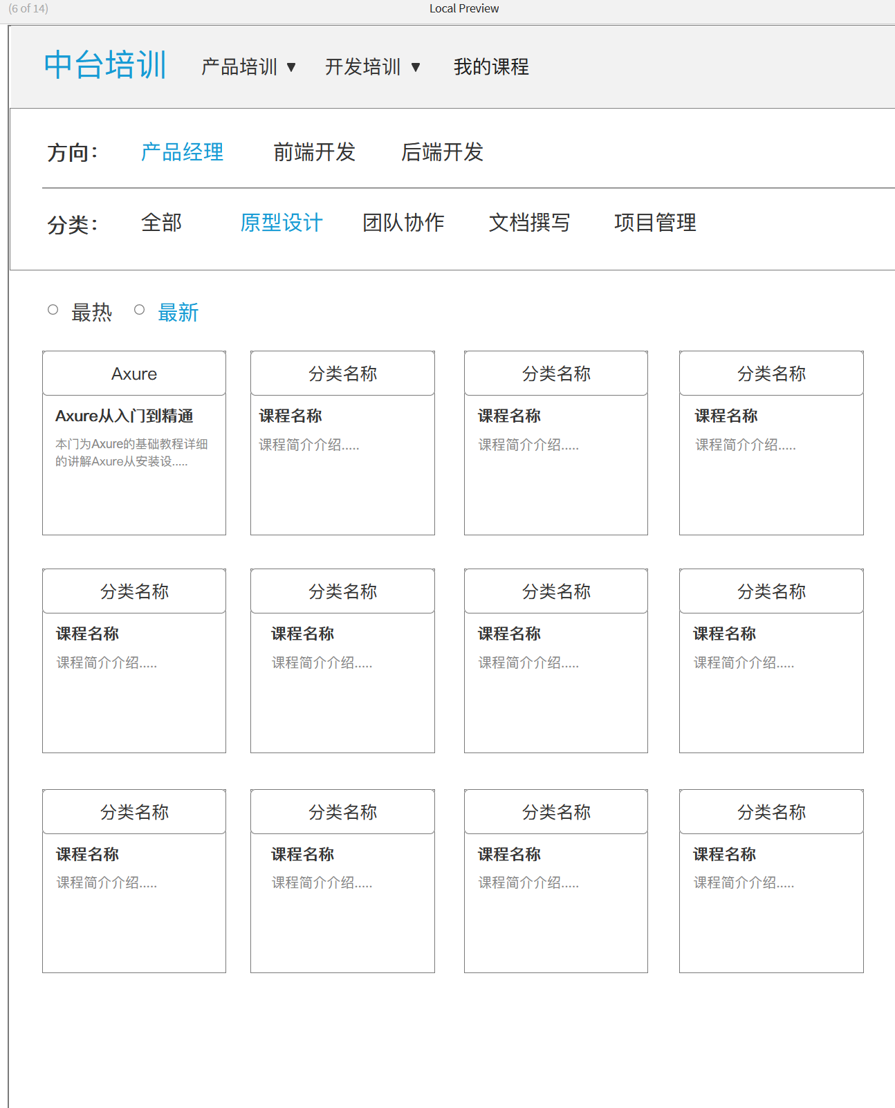Click the Local Preview title text
The width and height of the screenshot is (895, 1108).
(464, 8)
